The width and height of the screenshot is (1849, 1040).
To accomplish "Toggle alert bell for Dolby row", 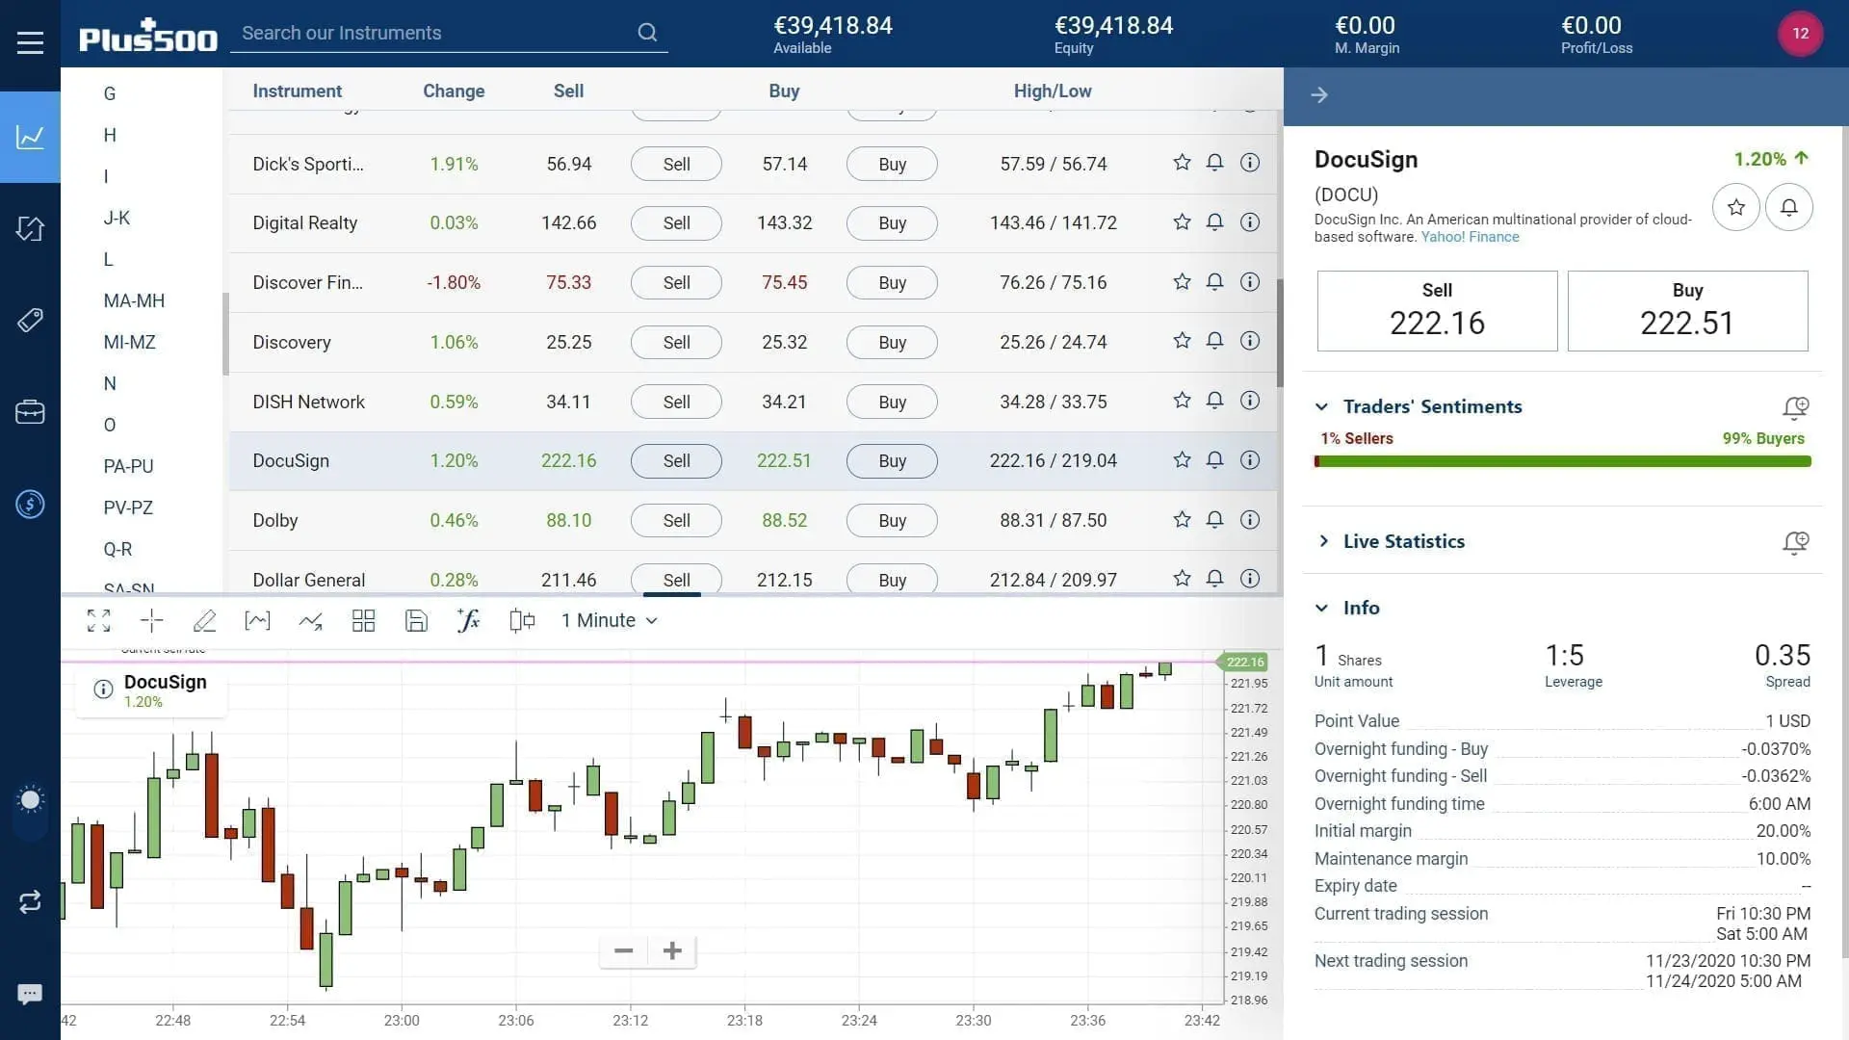I will [1214, 520].
